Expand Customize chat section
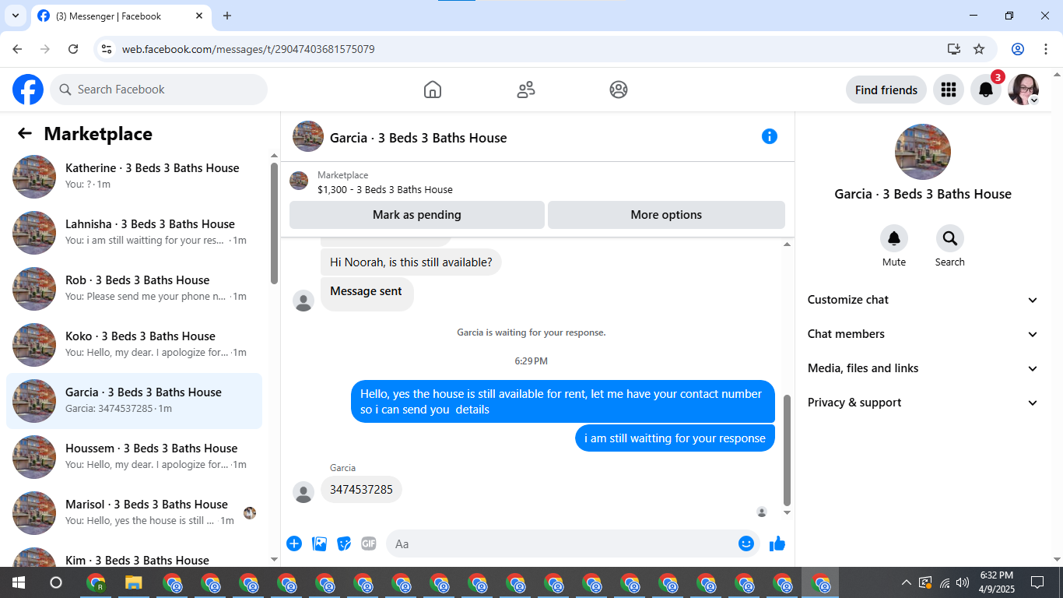This screenshot has width=1063, height=598. coord(923,300)
